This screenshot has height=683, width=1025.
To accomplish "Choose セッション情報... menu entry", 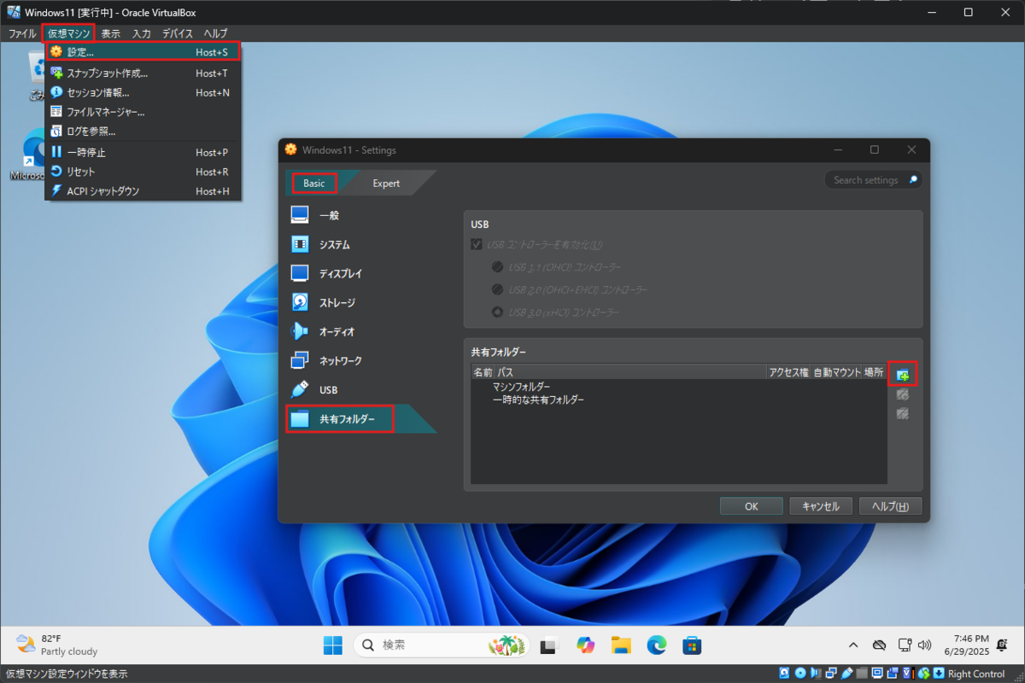I will click(x=143, y=92).
